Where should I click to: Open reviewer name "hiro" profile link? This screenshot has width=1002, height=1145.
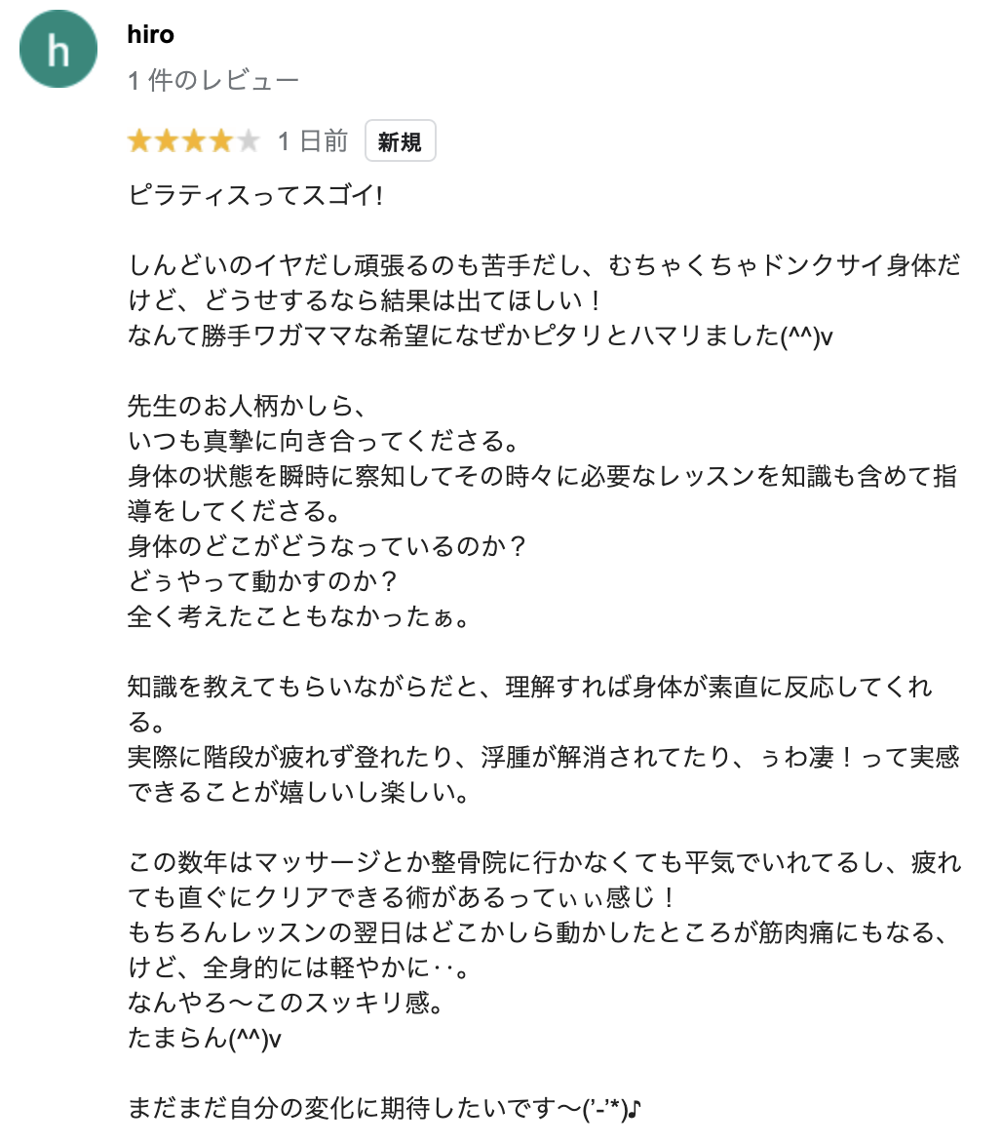tap(150, 35)
